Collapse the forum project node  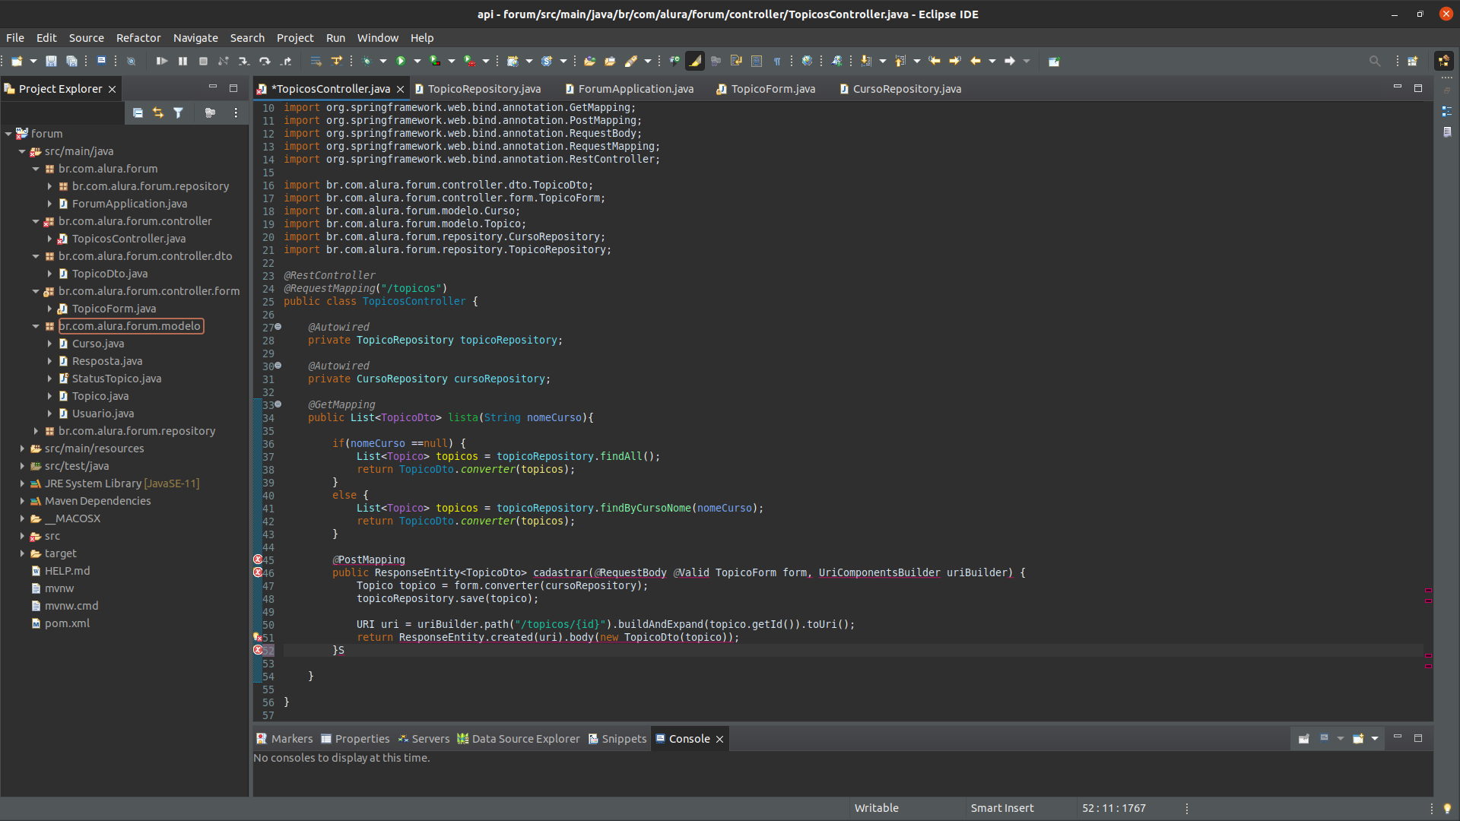[x=8, y=134]
